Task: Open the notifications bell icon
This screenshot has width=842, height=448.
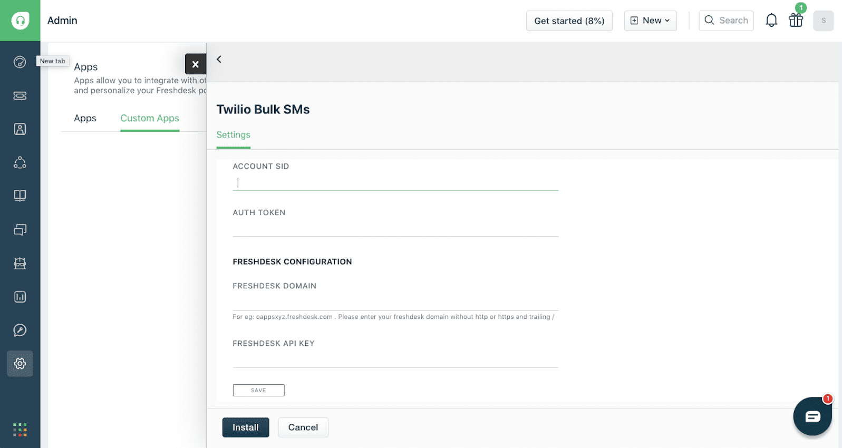Action: (771, 21)
